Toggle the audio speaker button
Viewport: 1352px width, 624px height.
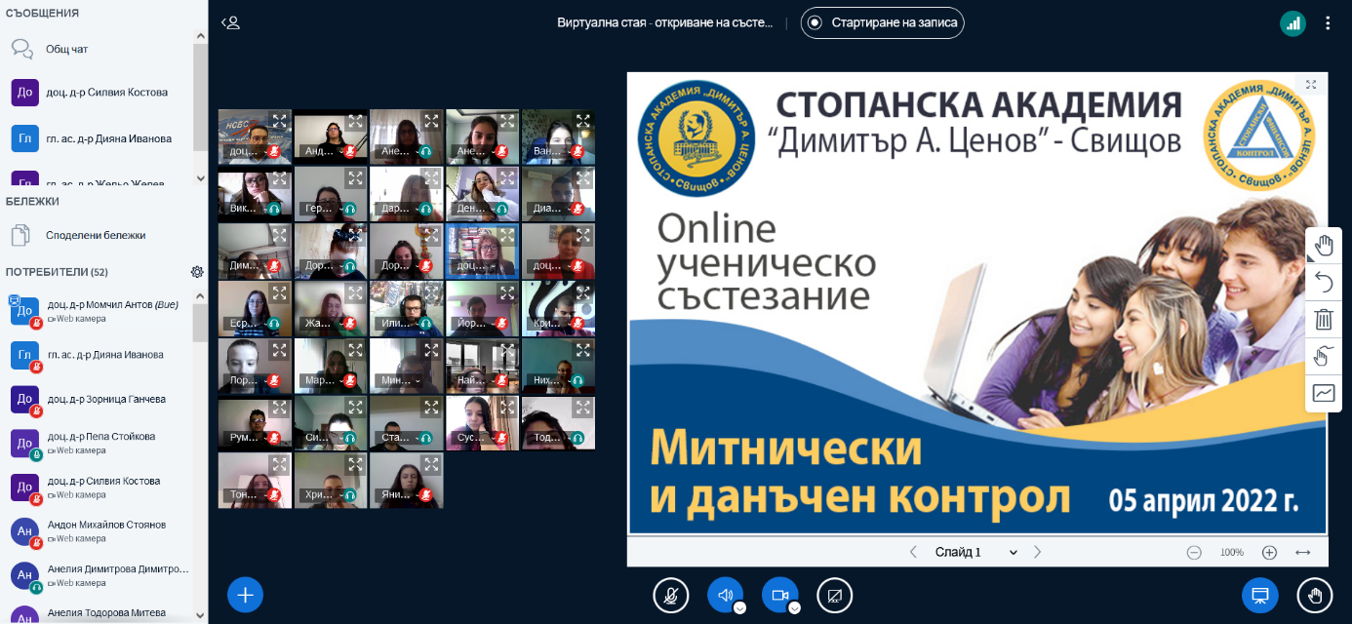[725, 595]
